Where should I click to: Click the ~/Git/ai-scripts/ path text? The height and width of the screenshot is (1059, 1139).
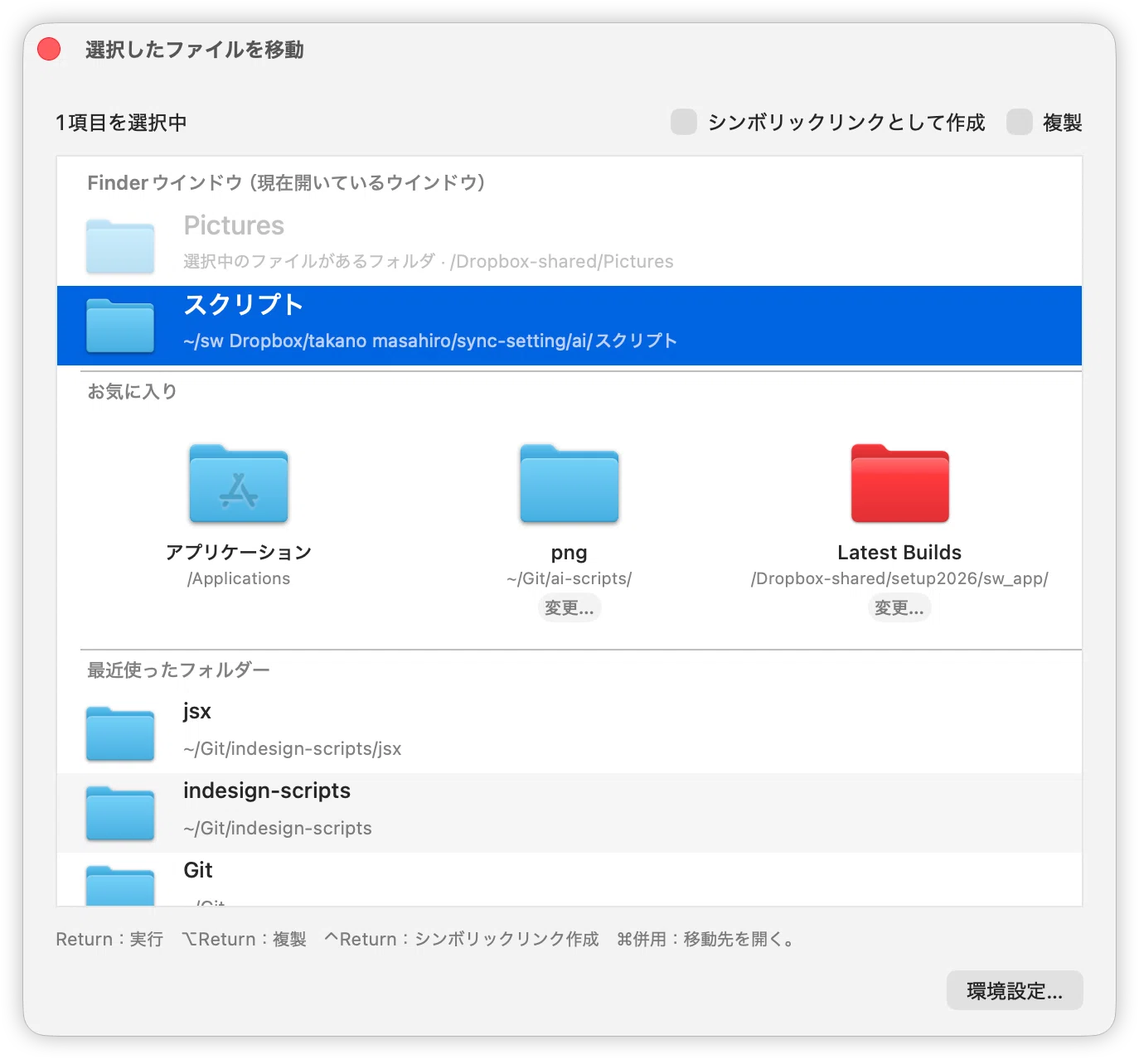pos(569,578)
